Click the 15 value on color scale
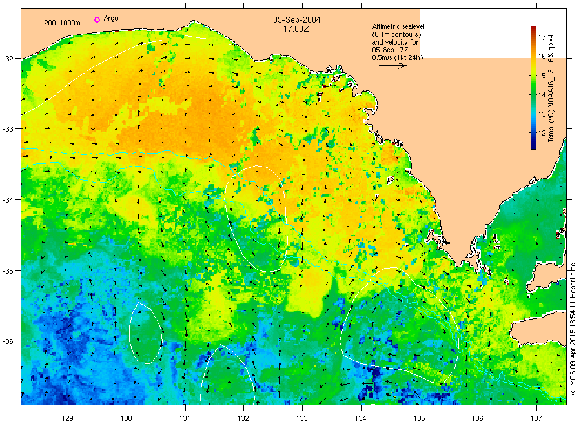This screenshot has height=426, width=581. click(x=542, y=76)
